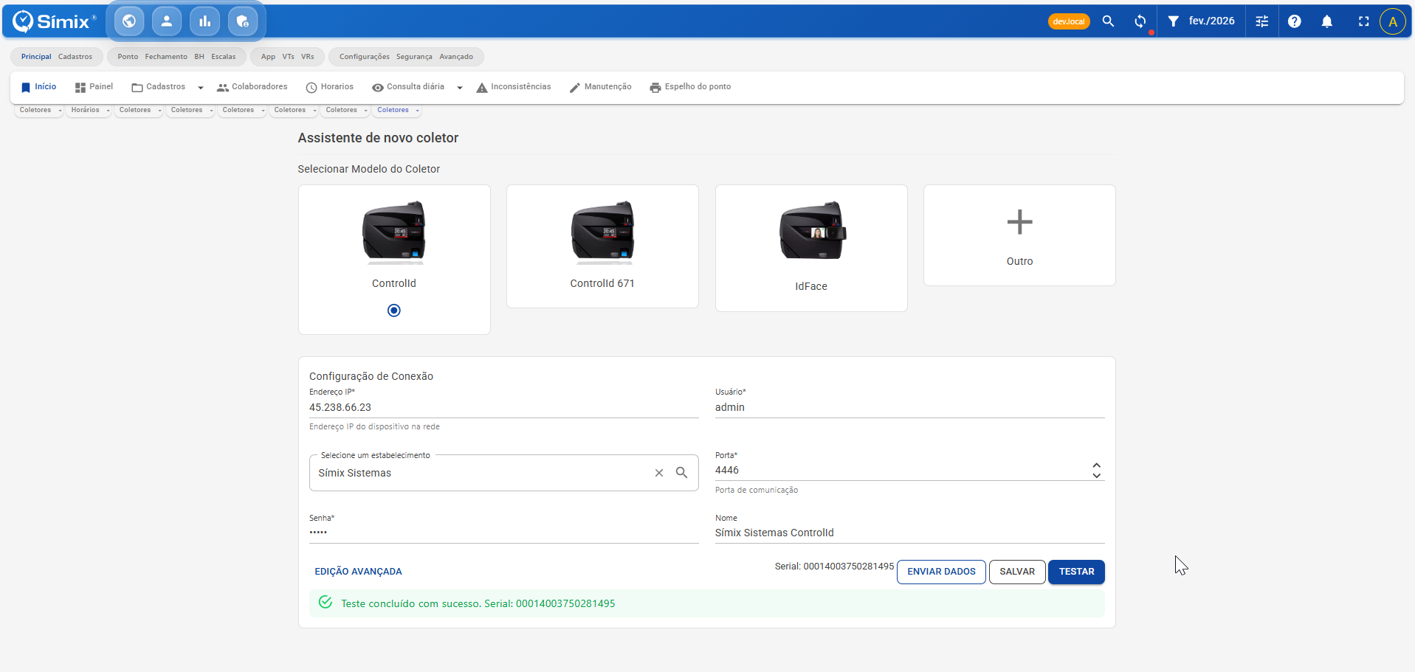This screenshot has height=672, width=1415.
Task: Click the ControlId device image
Action: pos(394,232)
